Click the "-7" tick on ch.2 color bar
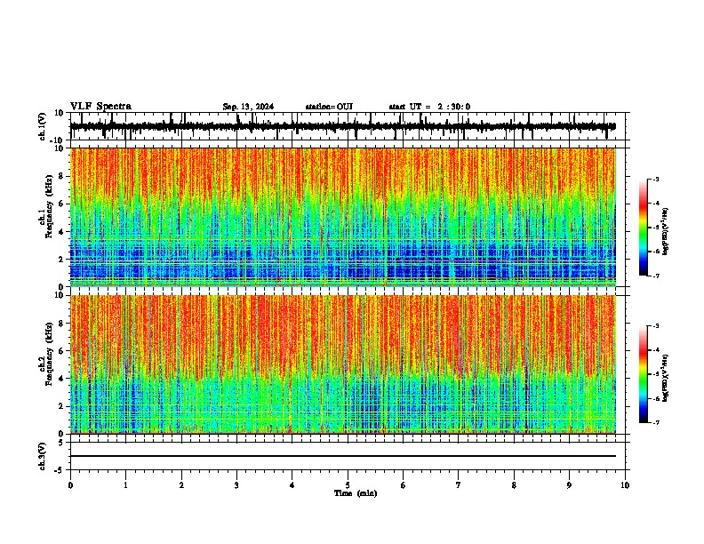The image size is (704, 544). tap(656, 423)
